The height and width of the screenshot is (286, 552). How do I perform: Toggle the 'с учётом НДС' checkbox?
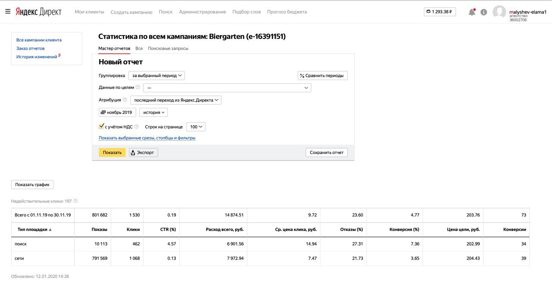point(102,127)
